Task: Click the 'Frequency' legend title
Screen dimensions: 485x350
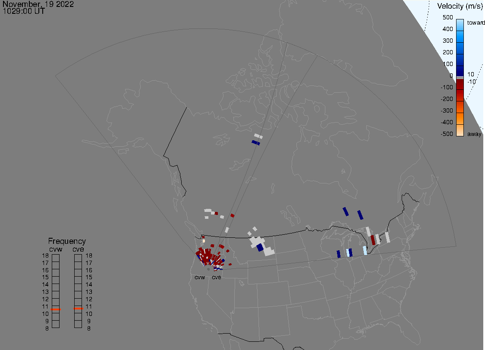Action: pyautogui.click(x=67, y=241)
